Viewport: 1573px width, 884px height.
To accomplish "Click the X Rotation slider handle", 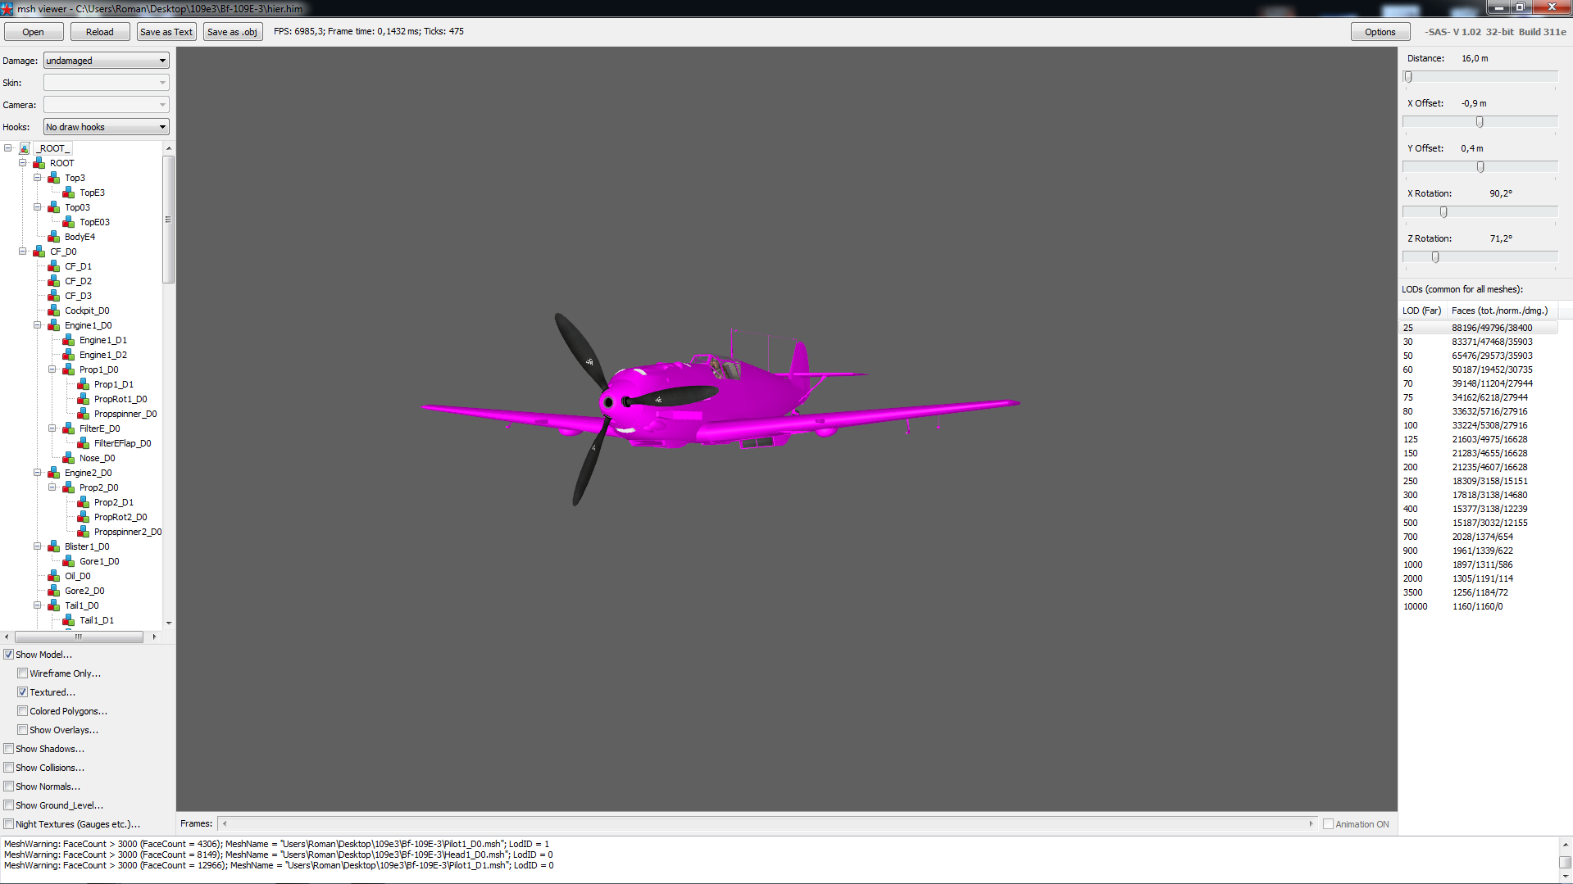I will [1443, 212].
